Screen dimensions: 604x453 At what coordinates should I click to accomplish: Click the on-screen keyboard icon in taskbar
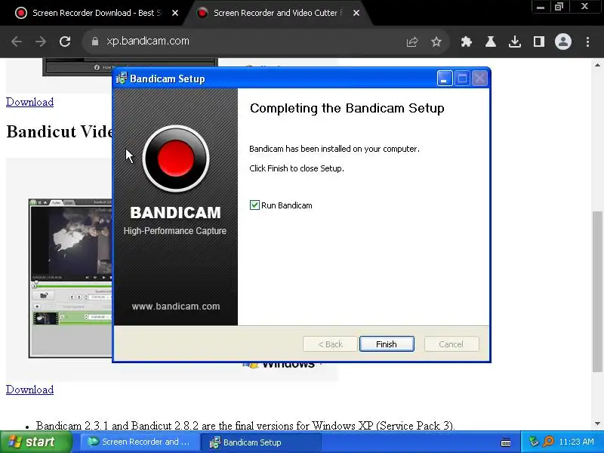(x=506, y=442)
